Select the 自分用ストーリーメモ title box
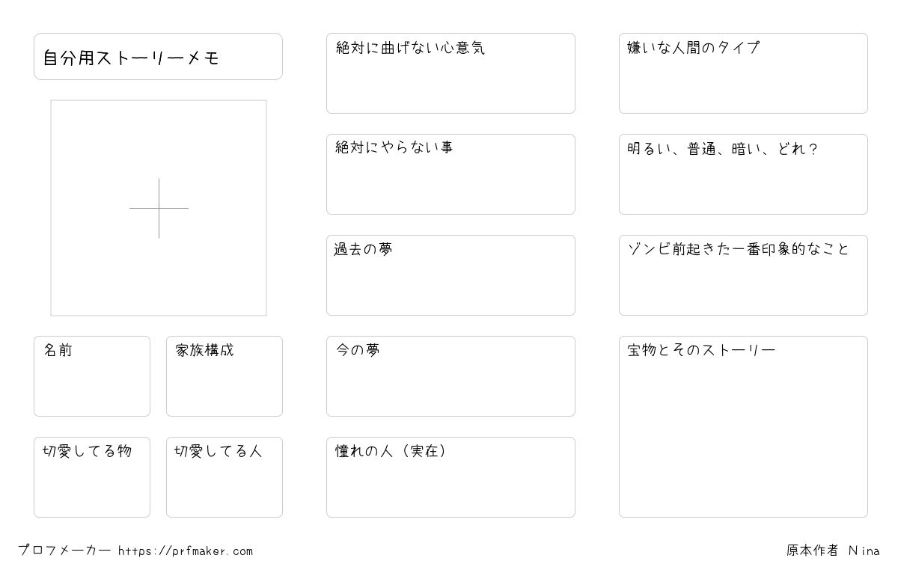The image size is (898, 561). click(158, 56)
